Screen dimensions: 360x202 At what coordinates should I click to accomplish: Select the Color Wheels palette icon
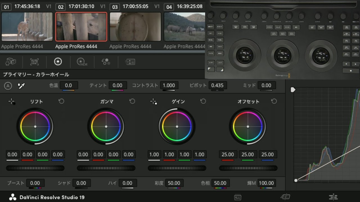coord(58,62)
